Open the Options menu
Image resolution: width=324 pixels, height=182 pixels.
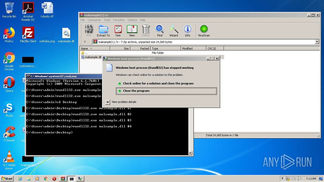pyautogui.click(x=132, y=20)
